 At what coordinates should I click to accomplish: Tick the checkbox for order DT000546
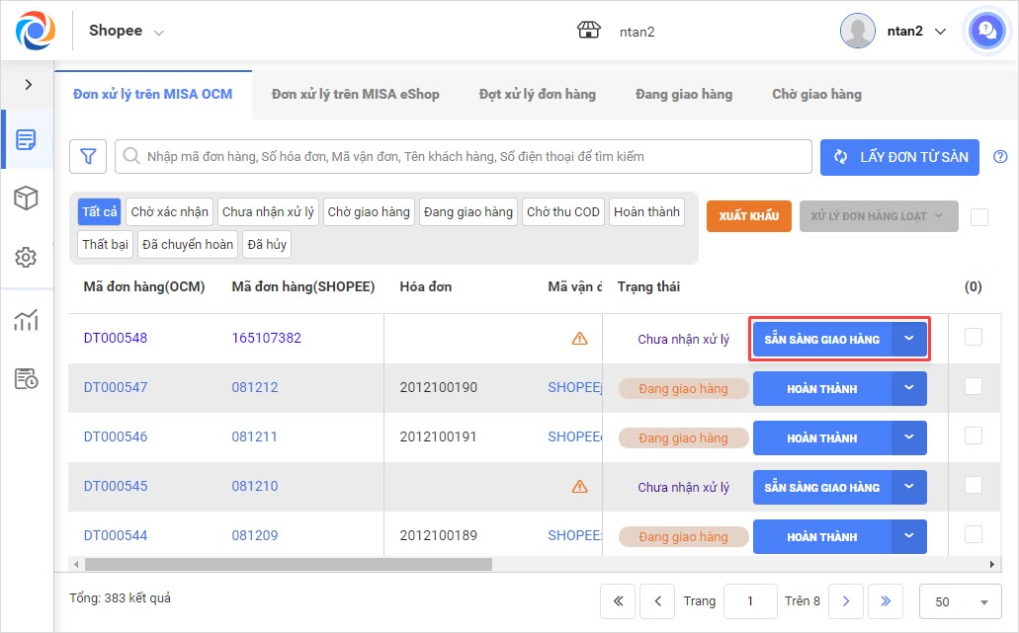(974, 435)
